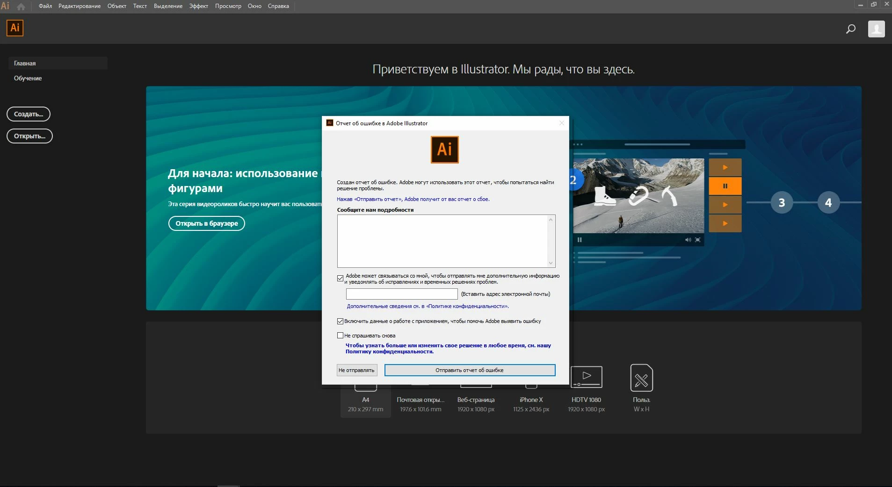This screenshot has height=487, width=892.
Task: Click the Создать... button
Action: click(29, 114)
